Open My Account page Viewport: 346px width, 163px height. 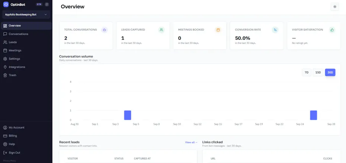tap(26, 127)
